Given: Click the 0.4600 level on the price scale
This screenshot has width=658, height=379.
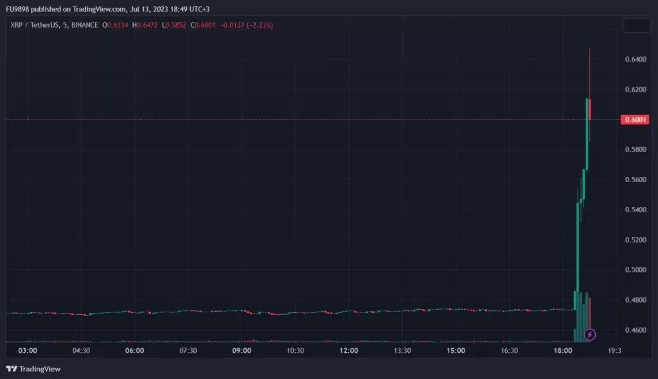Looking at the screenshot, I should point(636,330).
